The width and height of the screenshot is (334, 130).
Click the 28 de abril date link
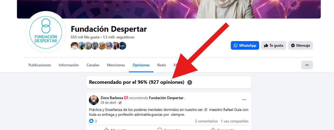click(108, 103)
